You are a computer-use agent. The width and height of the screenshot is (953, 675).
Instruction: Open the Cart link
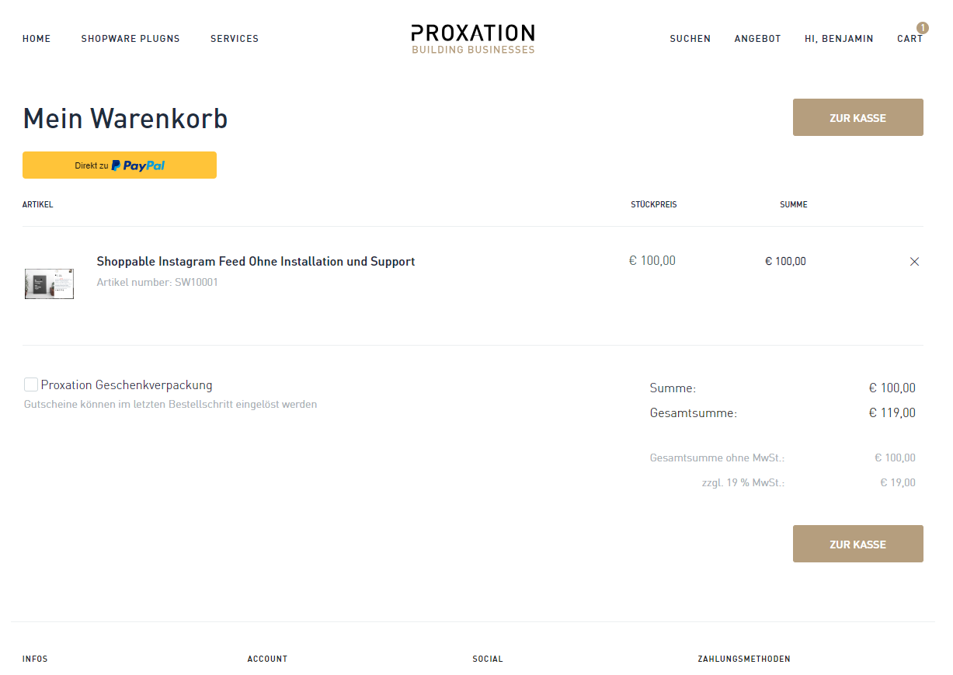pyautogui.click(x=910, y=39)
